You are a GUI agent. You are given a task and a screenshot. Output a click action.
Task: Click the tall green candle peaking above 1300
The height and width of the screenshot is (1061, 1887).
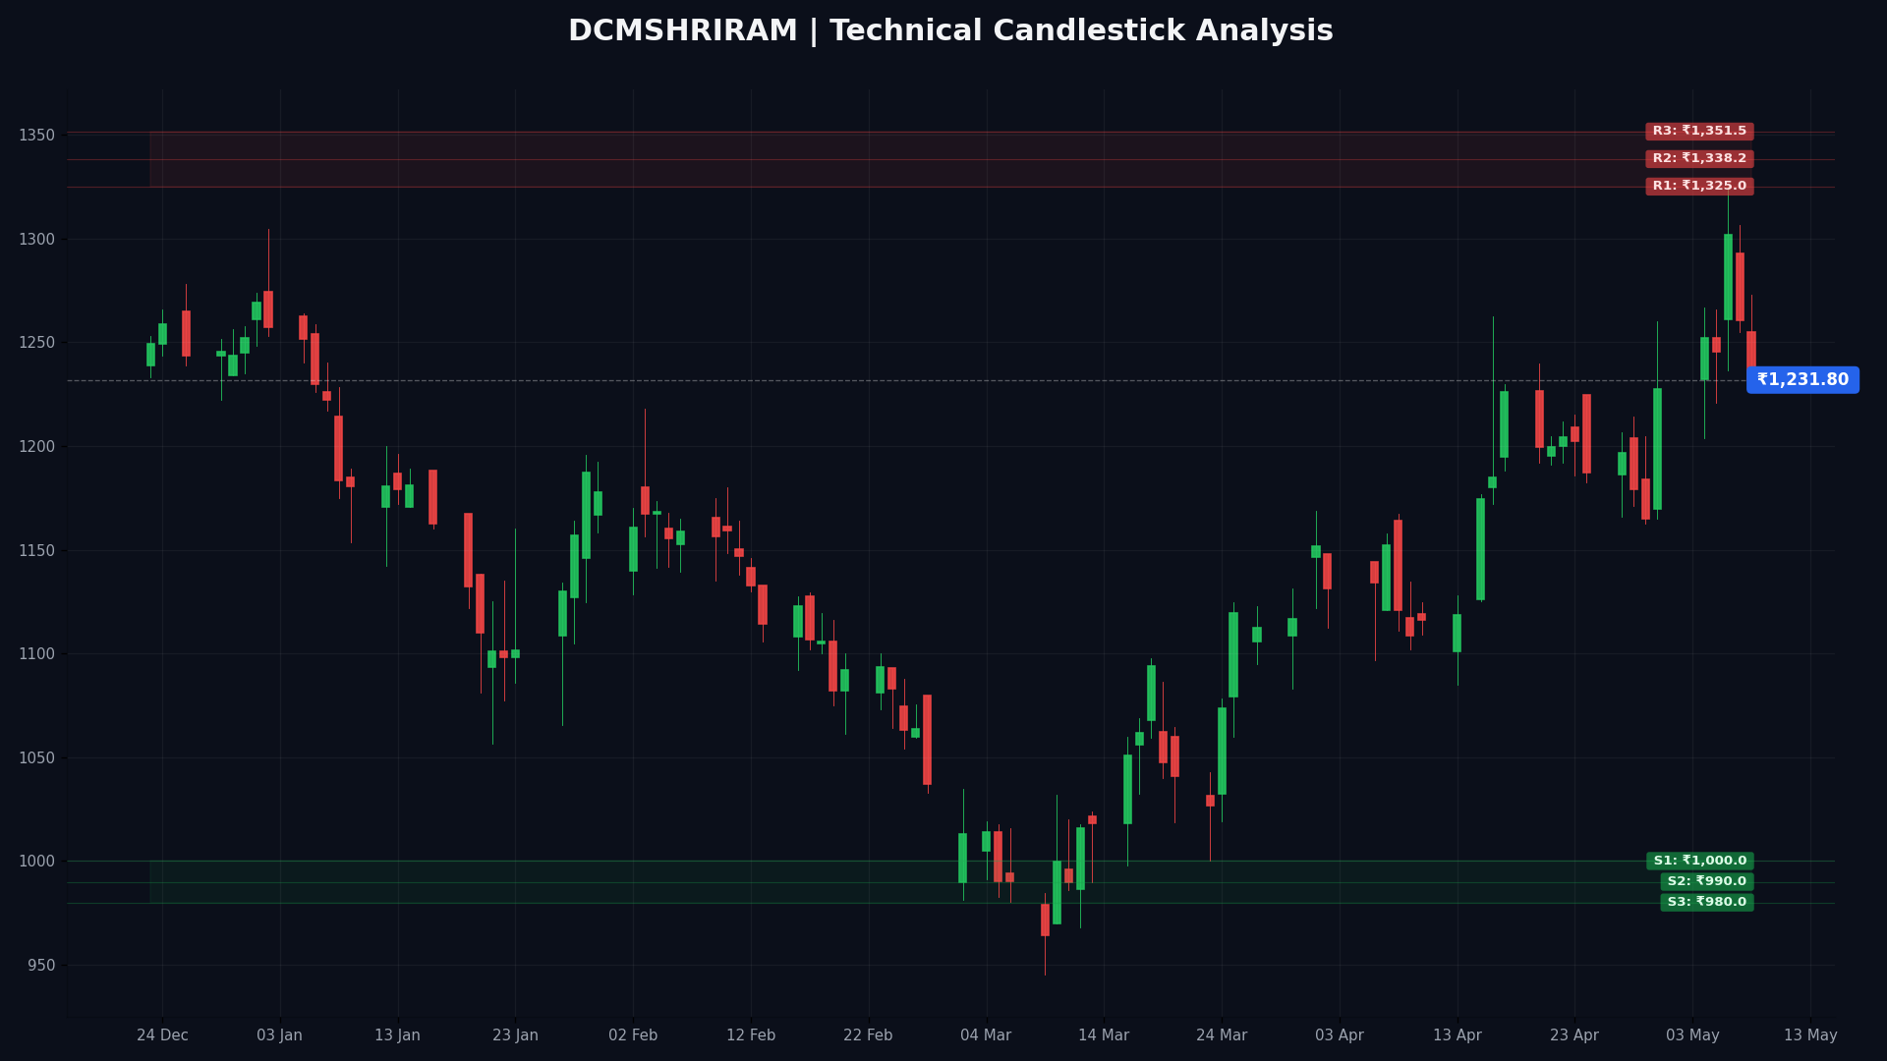click(x=1728, y=277)
